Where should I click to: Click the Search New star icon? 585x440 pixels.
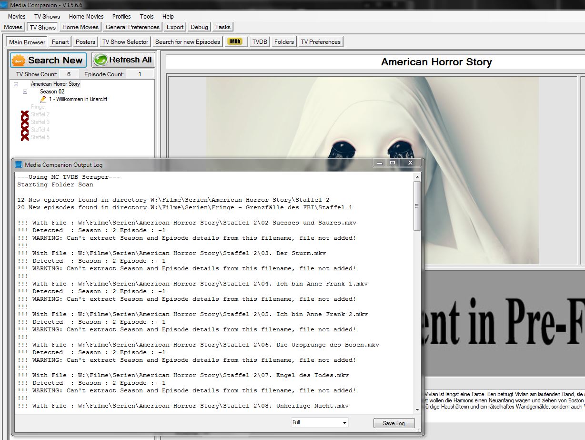(x=19, y=61)
